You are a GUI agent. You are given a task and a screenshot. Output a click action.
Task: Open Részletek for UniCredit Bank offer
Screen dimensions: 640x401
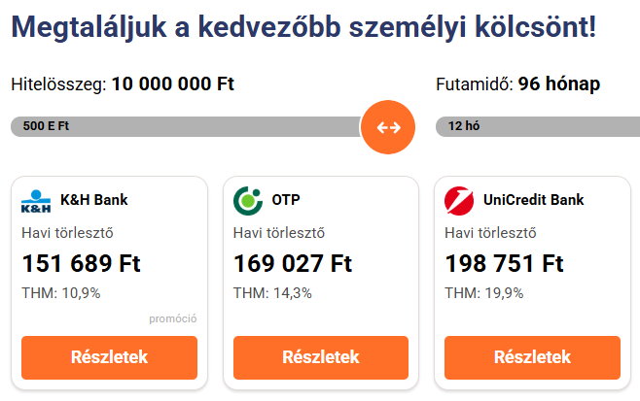[532, 357]
